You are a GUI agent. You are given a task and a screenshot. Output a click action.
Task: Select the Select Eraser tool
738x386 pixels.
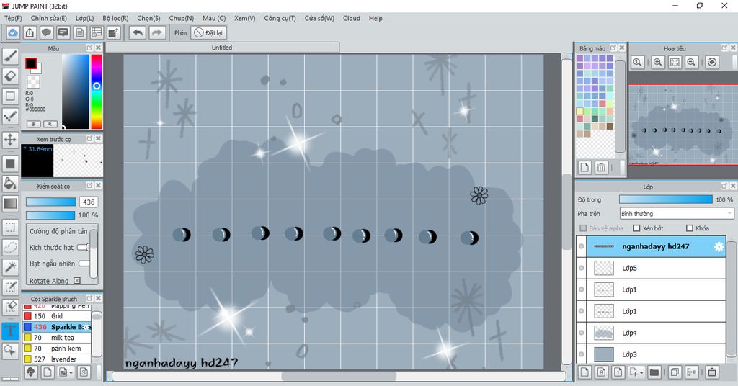(10, 307)
